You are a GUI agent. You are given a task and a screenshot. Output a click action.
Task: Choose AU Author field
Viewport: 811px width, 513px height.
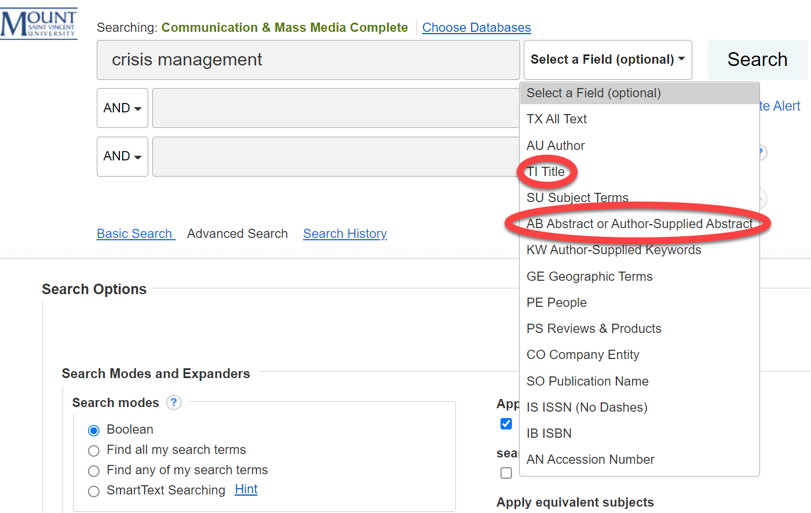[640, 146]
